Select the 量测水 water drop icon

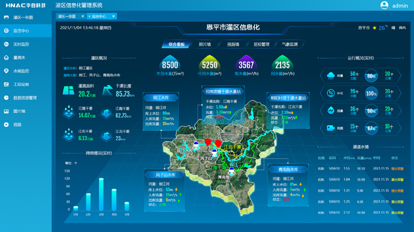pos(6,58)
